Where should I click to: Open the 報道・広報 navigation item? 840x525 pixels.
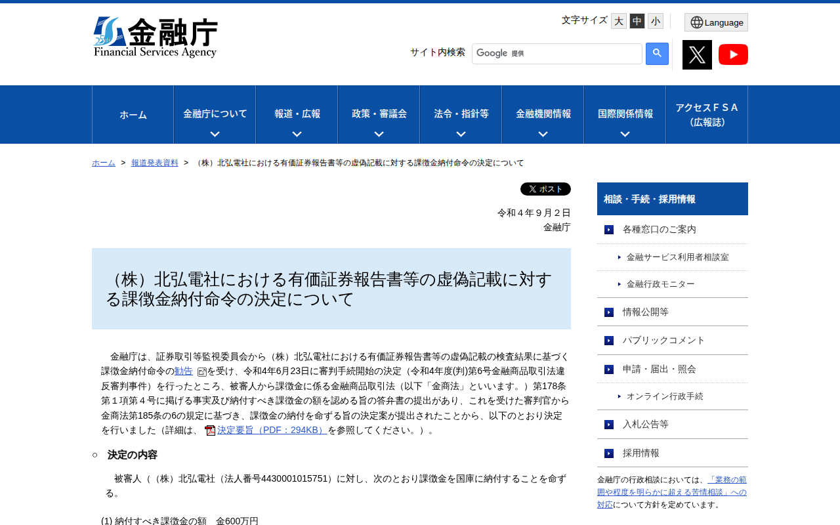pos(297,114)
